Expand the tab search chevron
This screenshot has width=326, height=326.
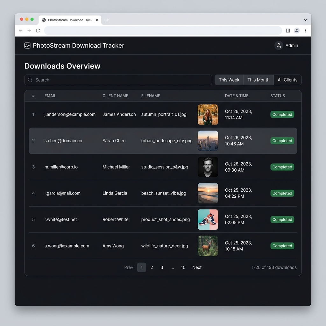pyautogui.click(x=305, y=20)
